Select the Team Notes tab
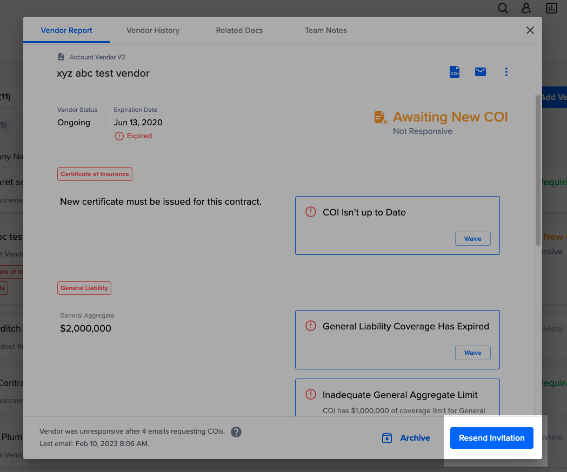This screenshot has height=472, width=567. (x=325, y=30)
